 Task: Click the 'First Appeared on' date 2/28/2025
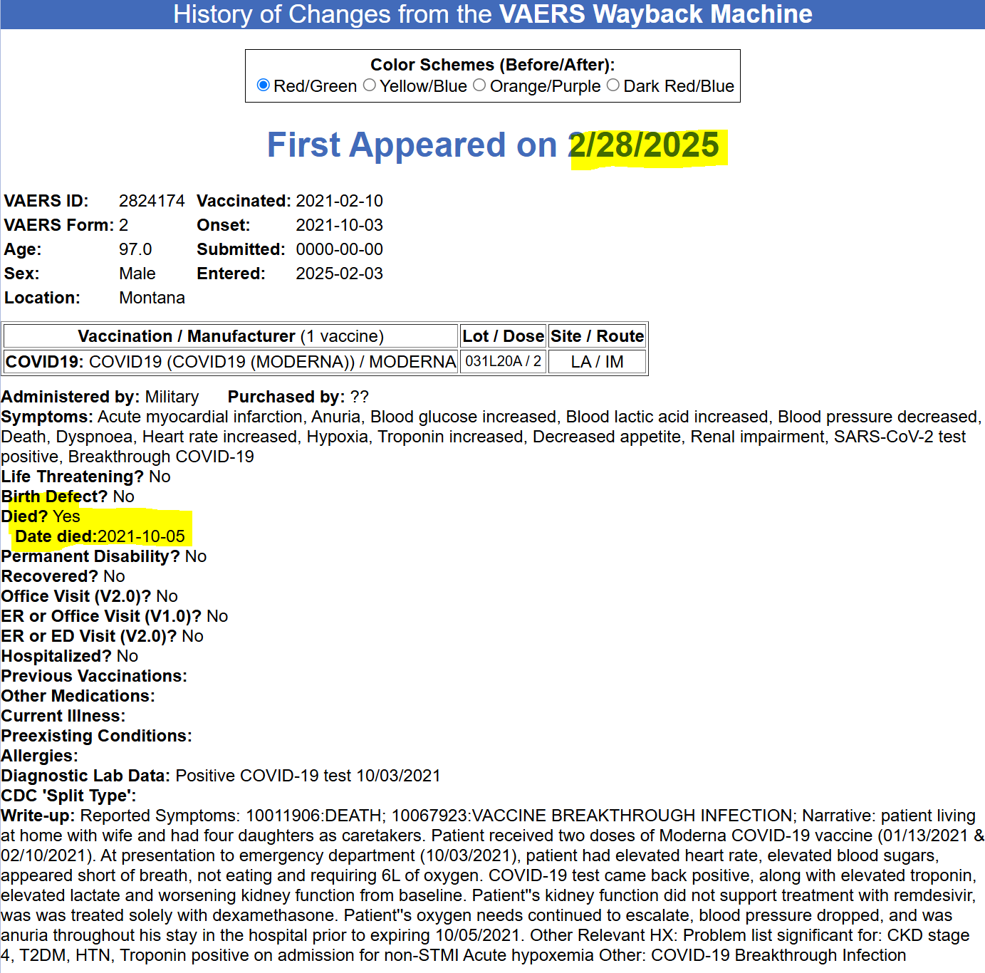[644, 145]
